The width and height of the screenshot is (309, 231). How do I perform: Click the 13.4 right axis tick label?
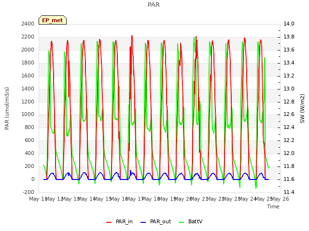coord(289,63)
